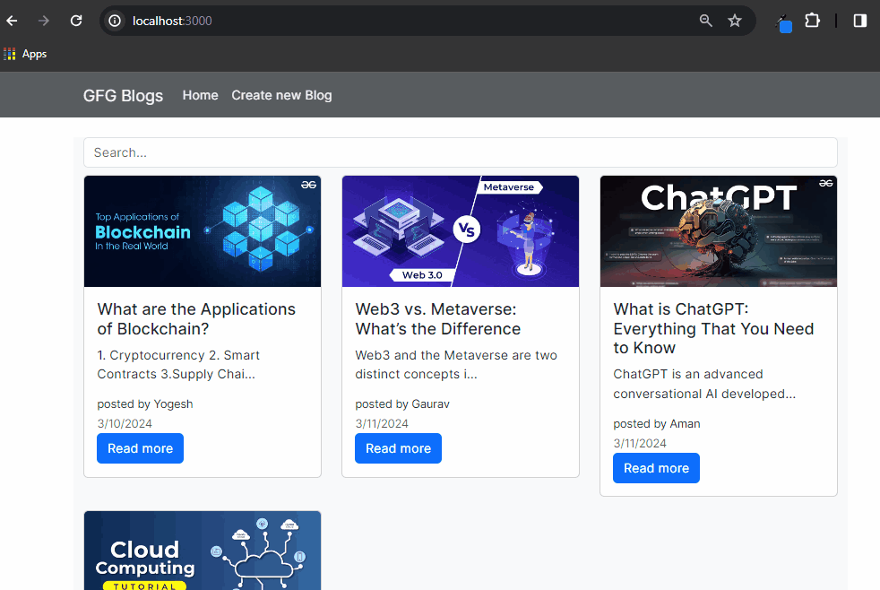880x590 pixels.
Task: Open Web3 vs Metaverse thumbnail image
Action: [461, 231]
